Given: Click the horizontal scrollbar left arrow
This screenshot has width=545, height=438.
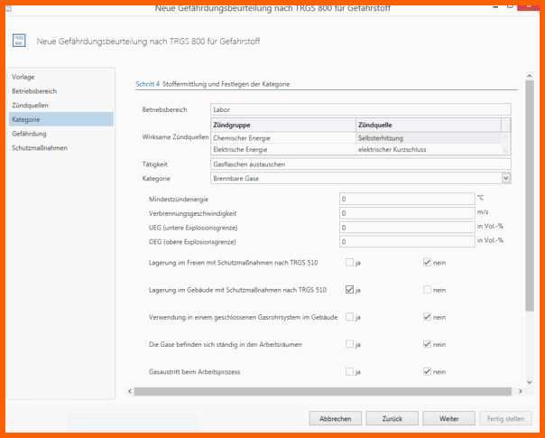Looking at the screenshot, I should pos(131,391).
